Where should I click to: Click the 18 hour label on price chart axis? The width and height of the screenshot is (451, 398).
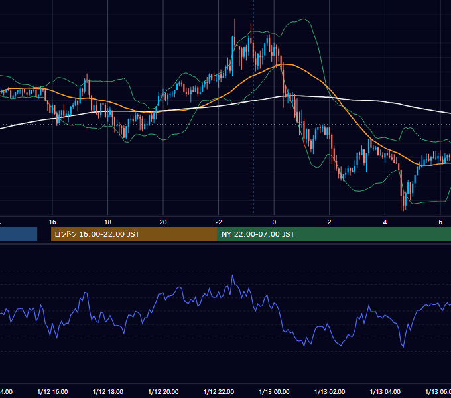point(108,222)
